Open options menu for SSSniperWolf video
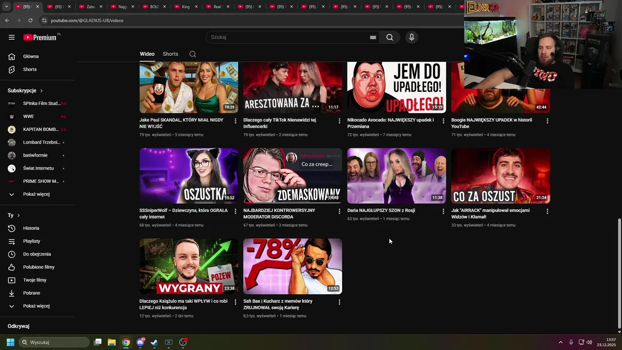This screenshot has width=622, height=350. point(235,211)
